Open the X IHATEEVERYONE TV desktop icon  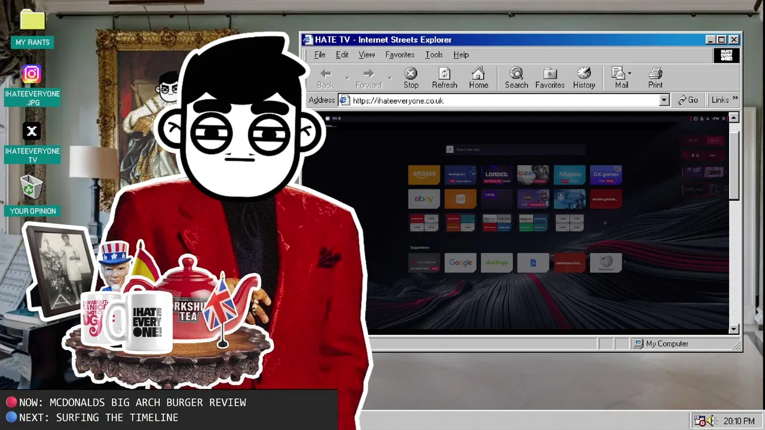click(32, 143)
